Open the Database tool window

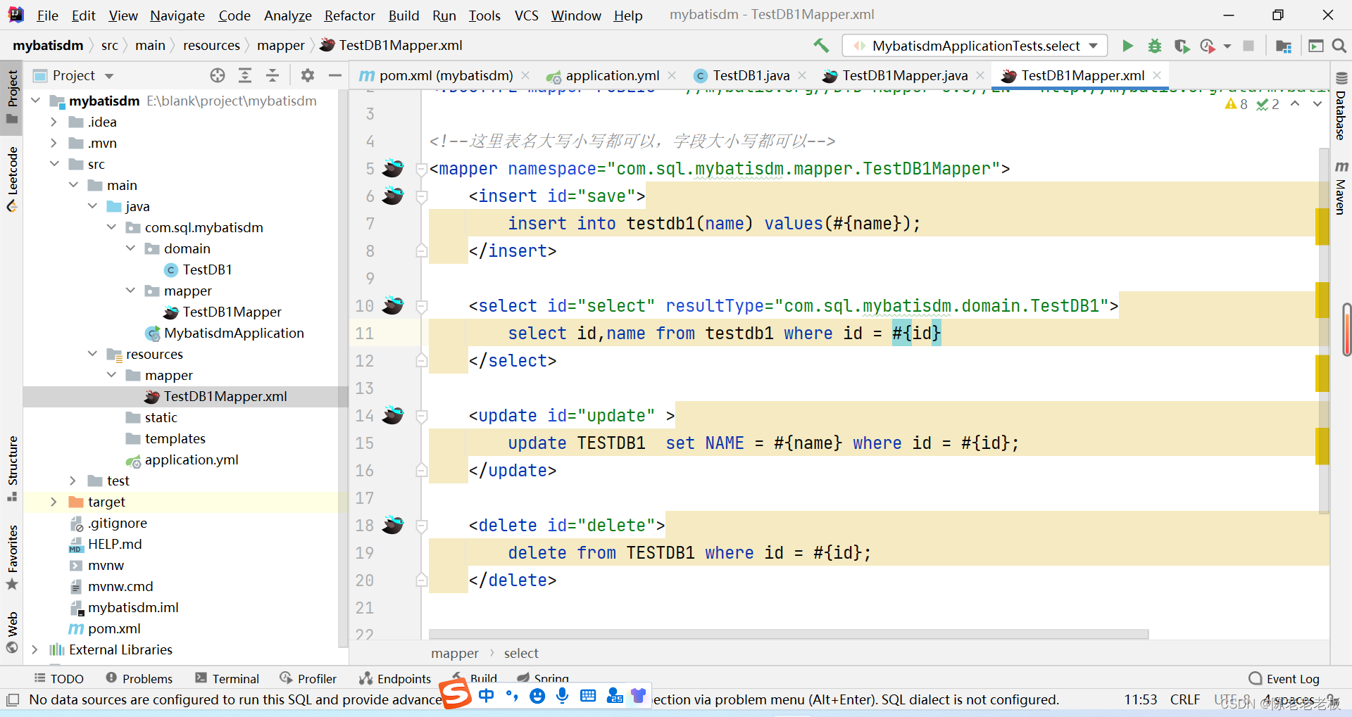pyautogui.click(x=1341, y=107)
